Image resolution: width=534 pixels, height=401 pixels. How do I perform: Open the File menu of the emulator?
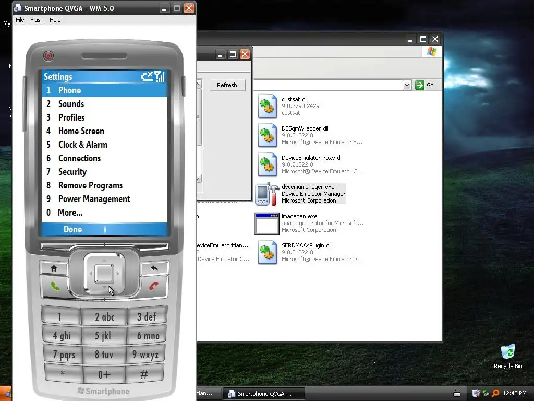[20, 20]
